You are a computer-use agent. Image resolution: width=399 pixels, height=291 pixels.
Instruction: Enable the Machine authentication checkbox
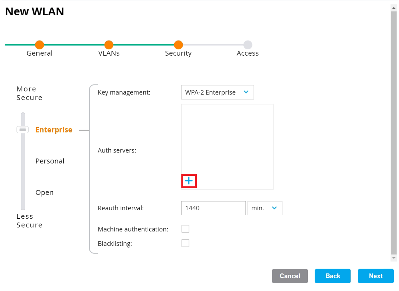185,229
